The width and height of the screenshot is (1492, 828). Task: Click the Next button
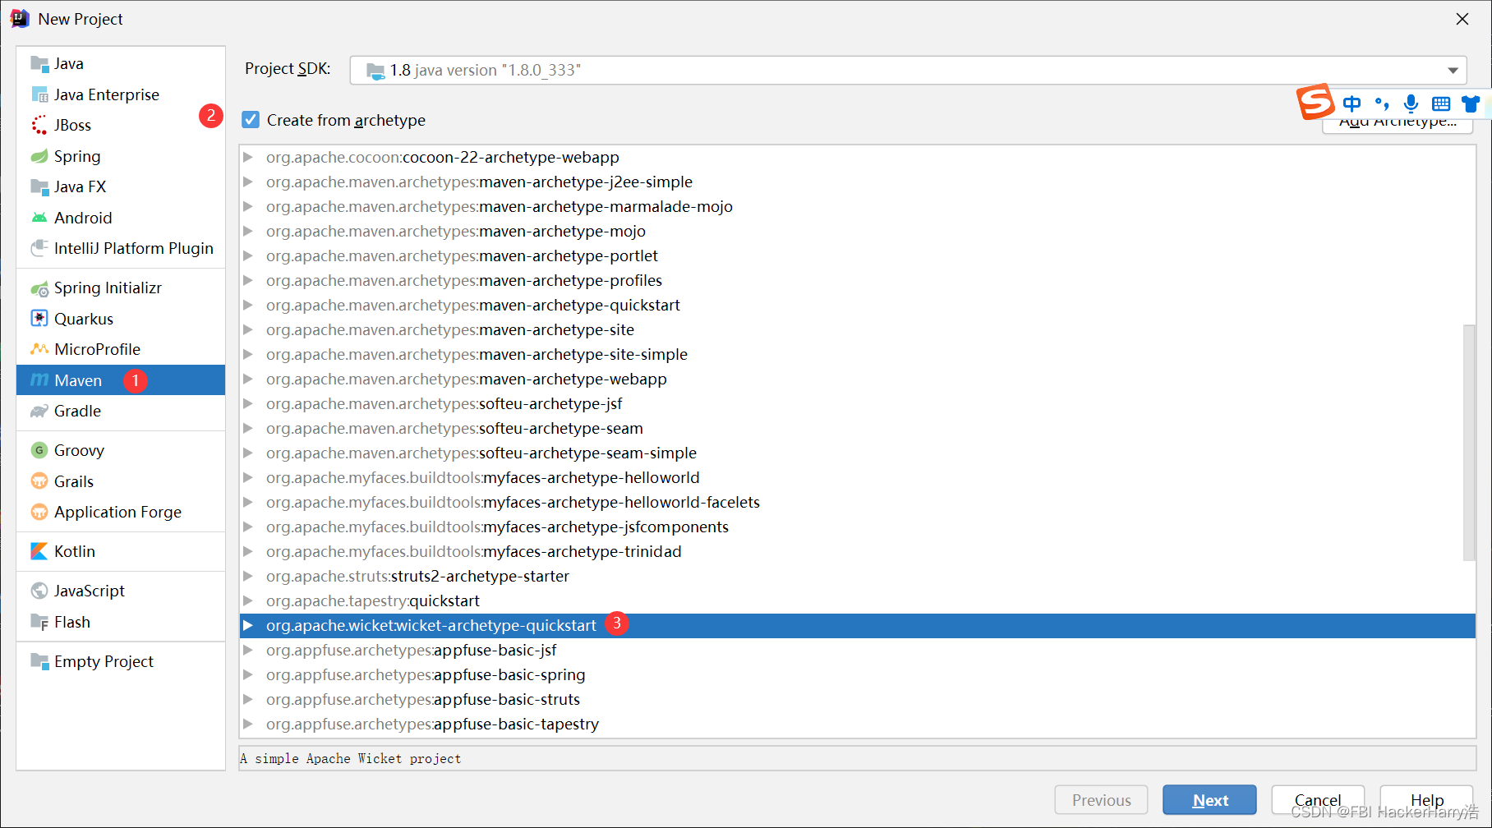(1209, 800)
